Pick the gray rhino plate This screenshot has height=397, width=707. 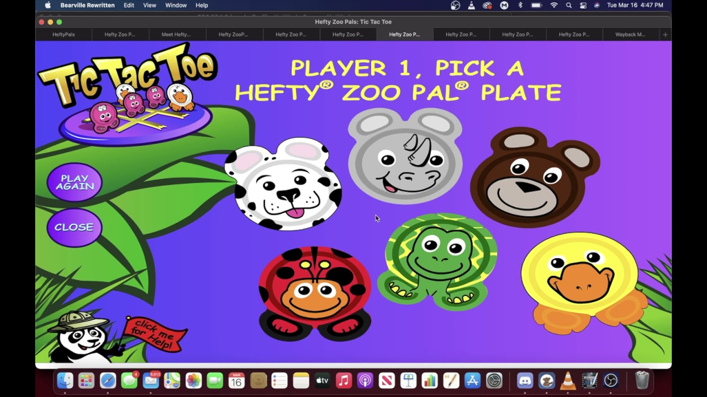[405, 156]
